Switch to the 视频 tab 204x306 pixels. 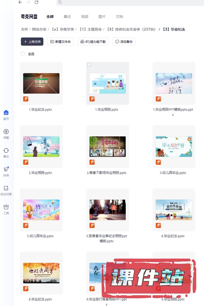(x=85, y=17)
